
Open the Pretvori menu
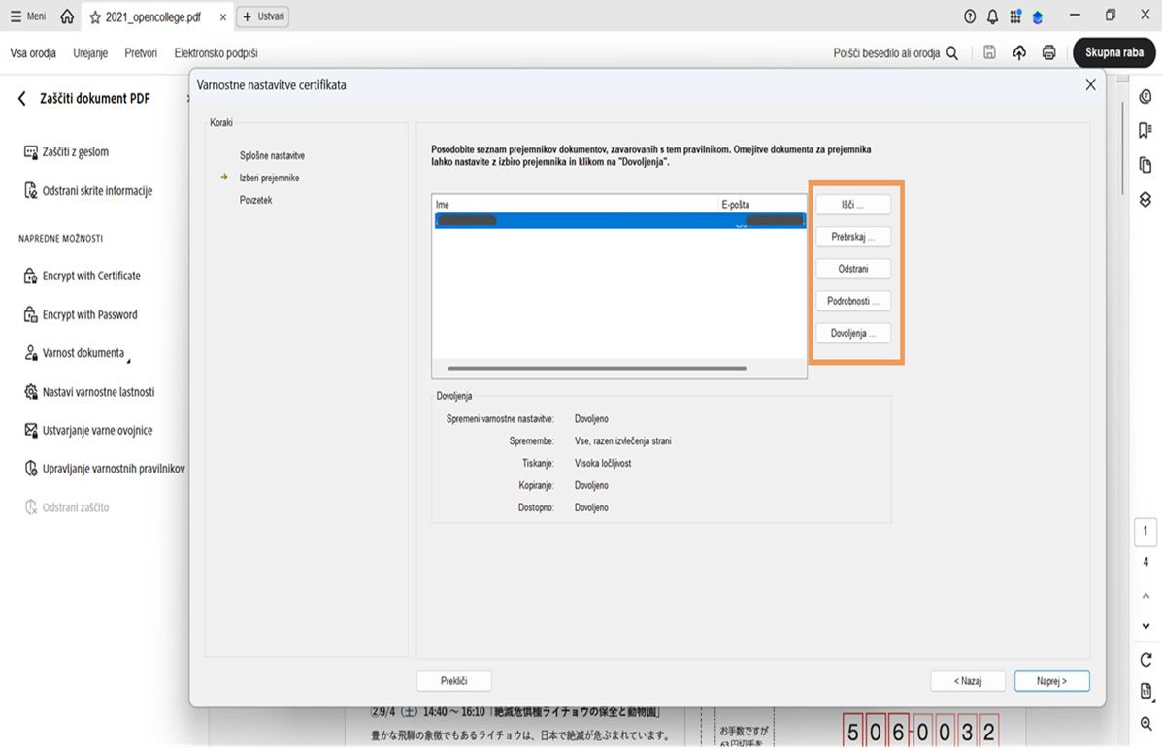click(x=141, y=52)
